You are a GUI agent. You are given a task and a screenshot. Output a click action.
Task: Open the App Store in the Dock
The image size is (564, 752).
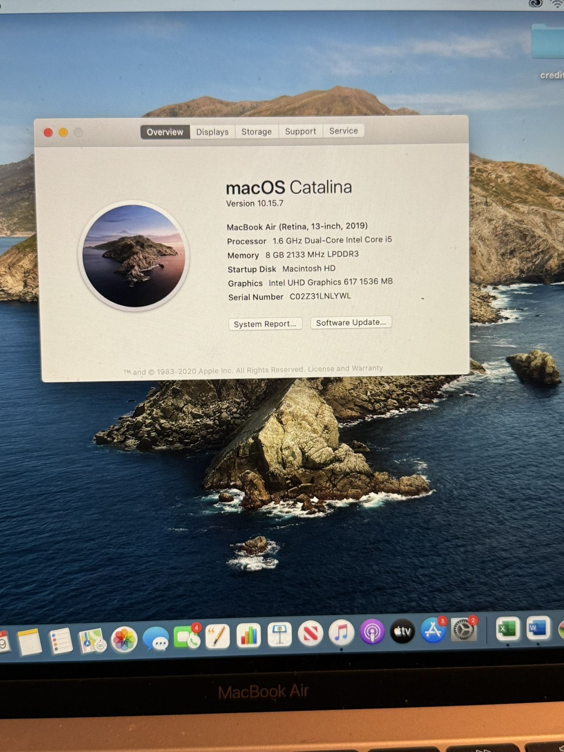tap(434, 629)
